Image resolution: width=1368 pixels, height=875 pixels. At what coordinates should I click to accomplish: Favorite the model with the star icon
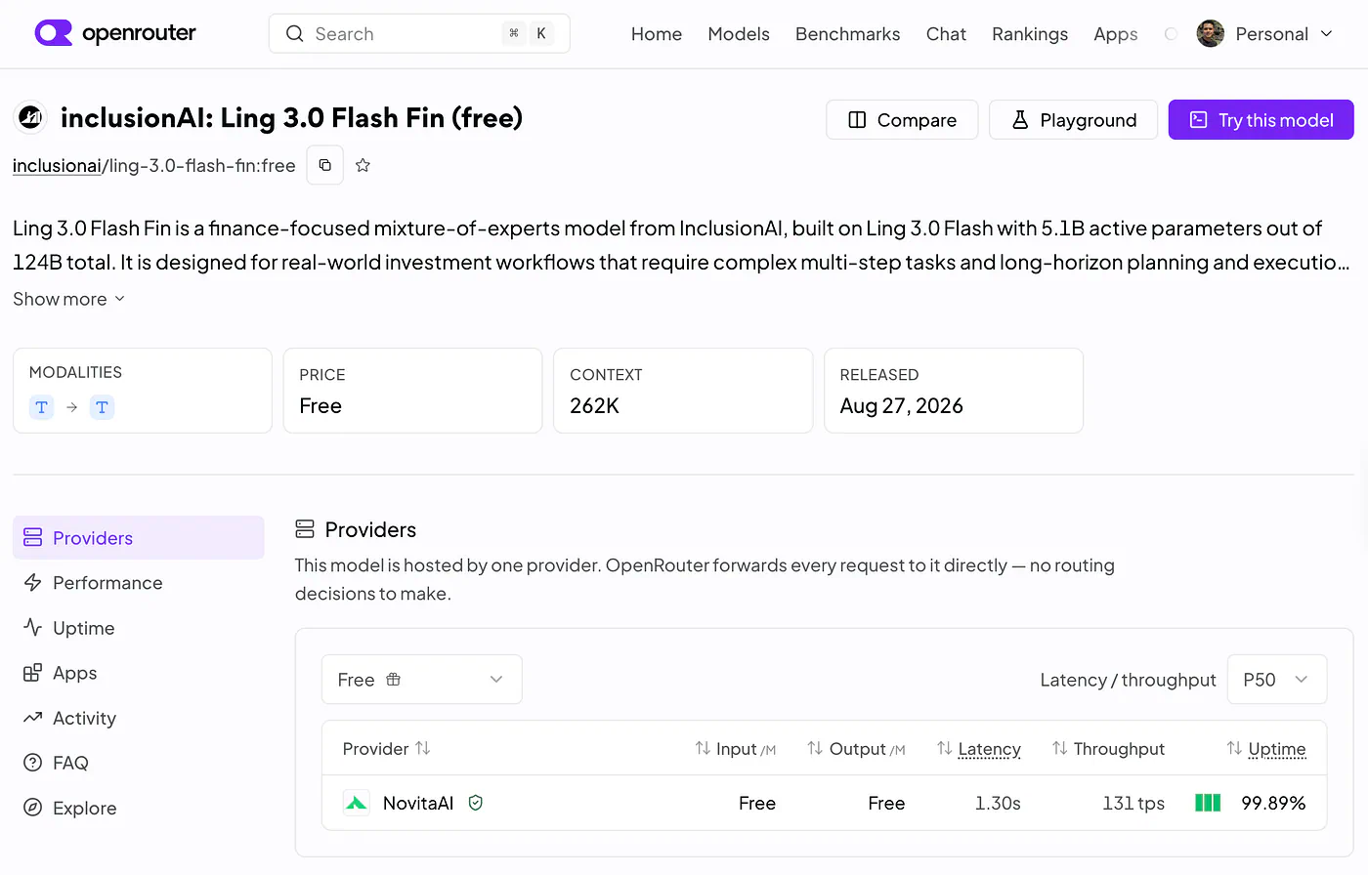[363, 165]
